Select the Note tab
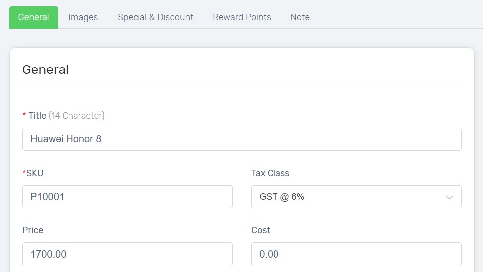This screenshot has height=272, width=483. click(x=300, y=17)
